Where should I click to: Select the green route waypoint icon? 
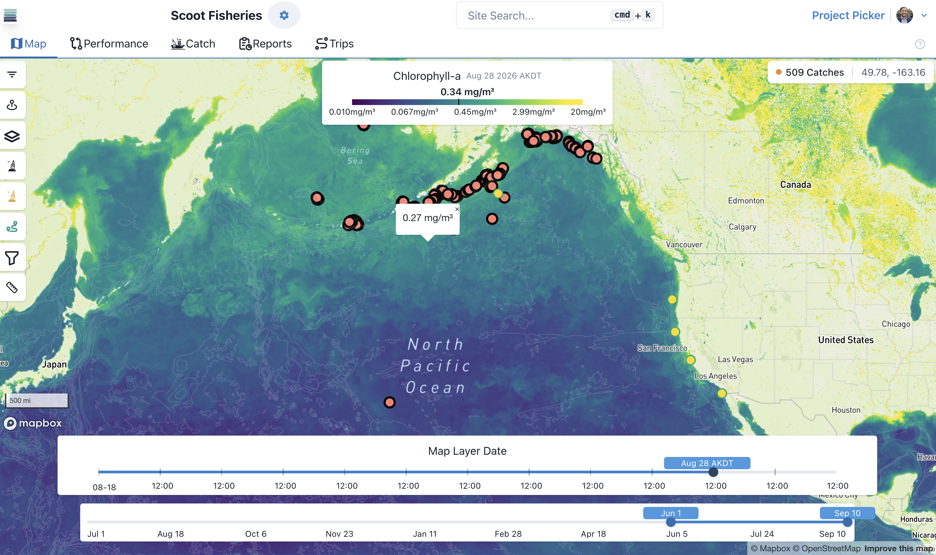click(x=12, y=227)
